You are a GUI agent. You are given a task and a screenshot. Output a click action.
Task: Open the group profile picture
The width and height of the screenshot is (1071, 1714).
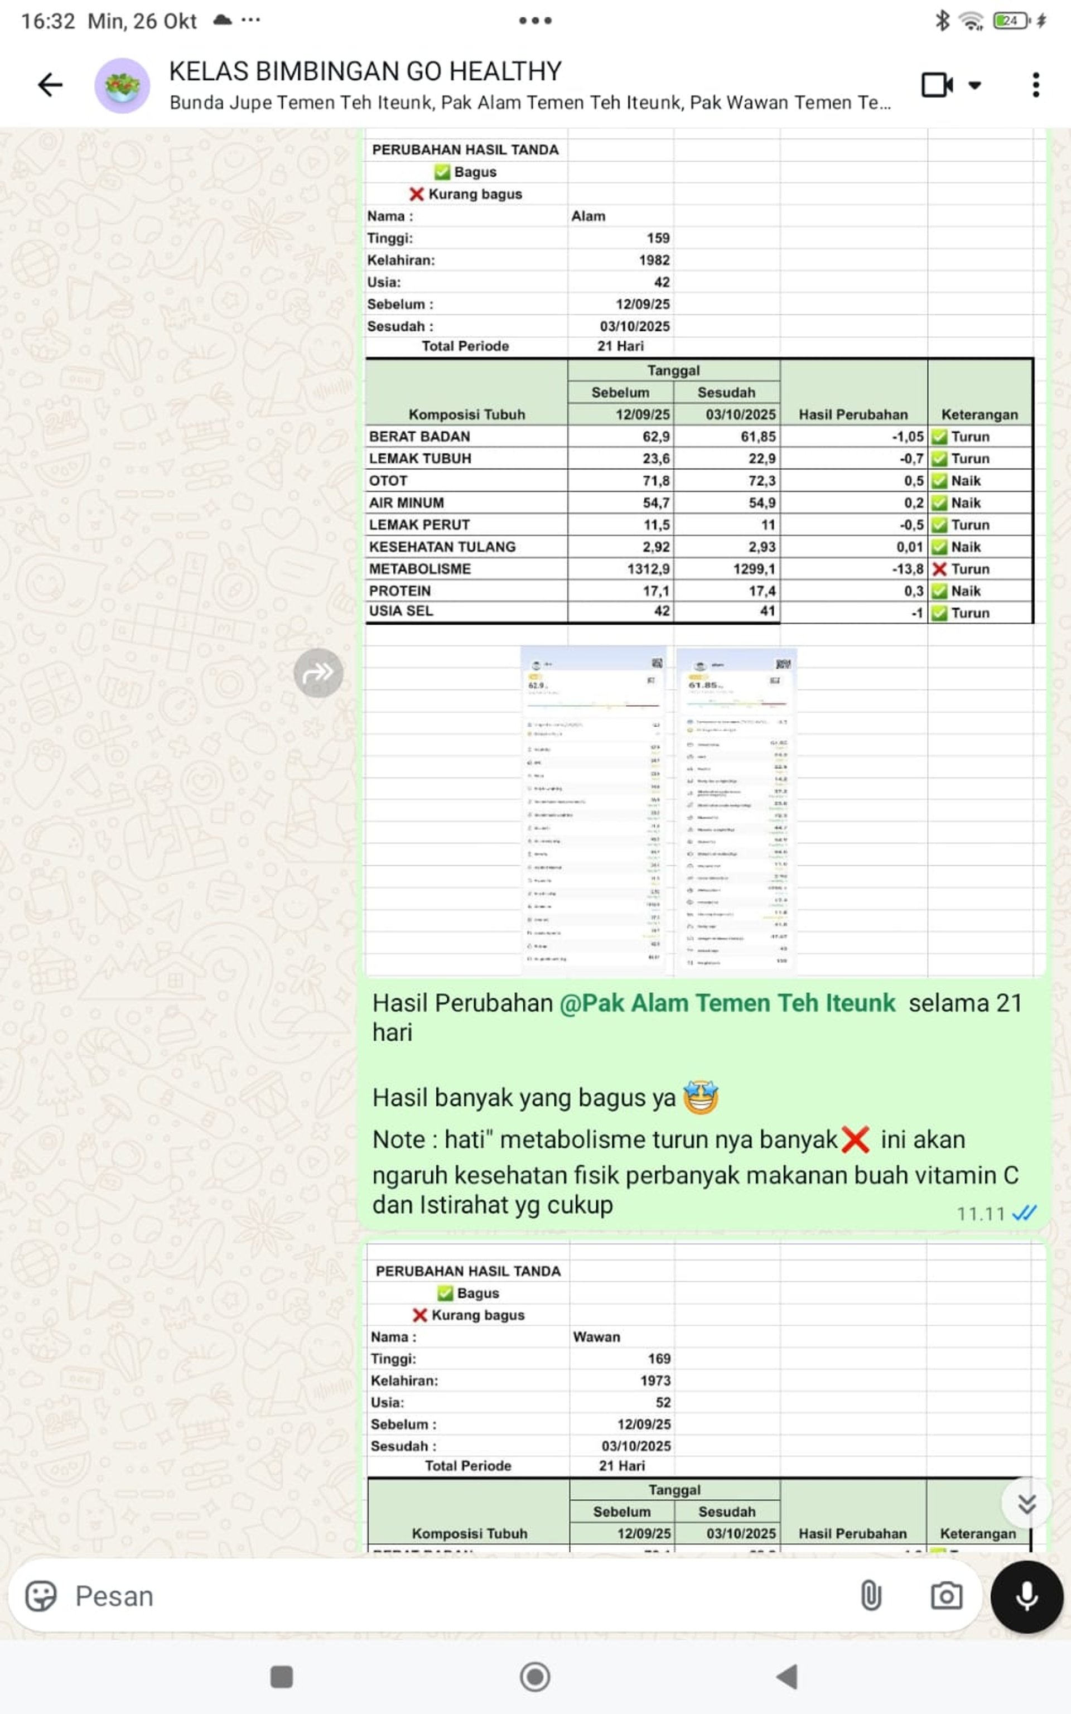pos(122,86)
